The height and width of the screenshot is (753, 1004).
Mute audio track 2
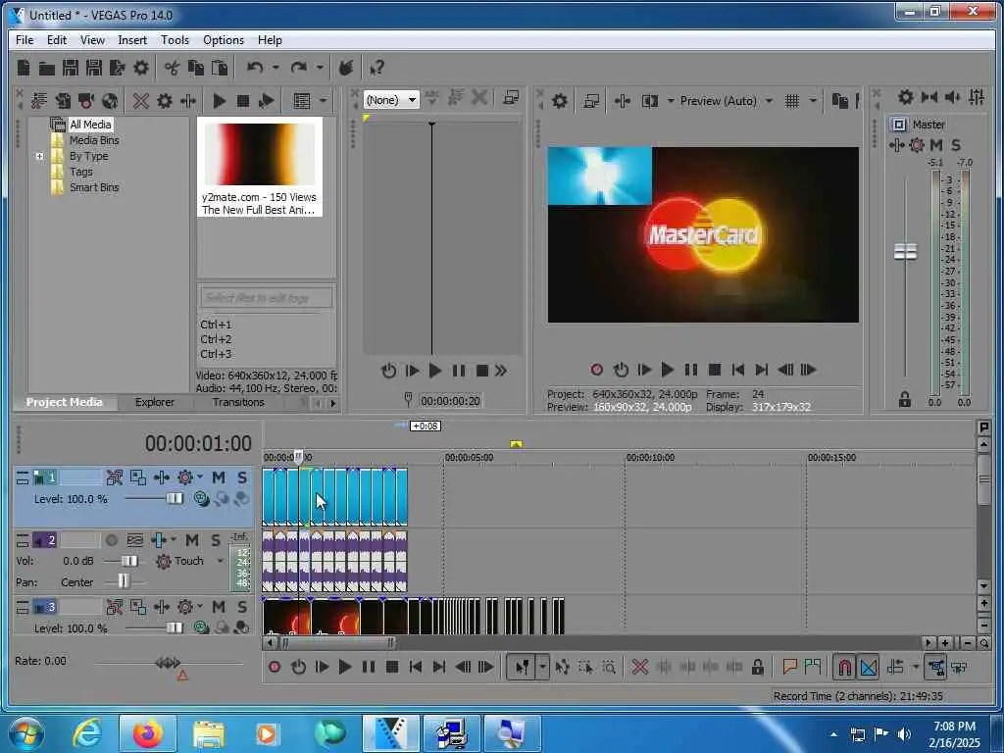click(191, 540)
